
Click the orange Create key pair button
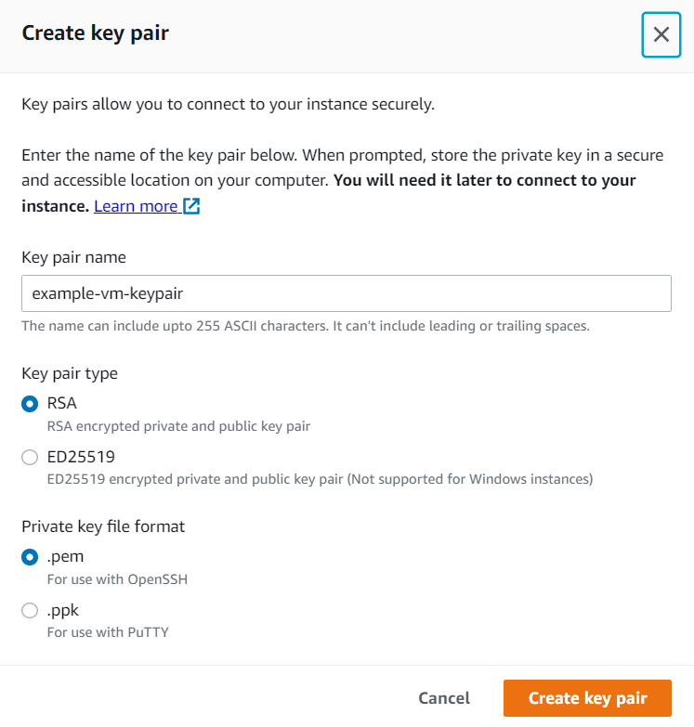click(x=587, y=698)
